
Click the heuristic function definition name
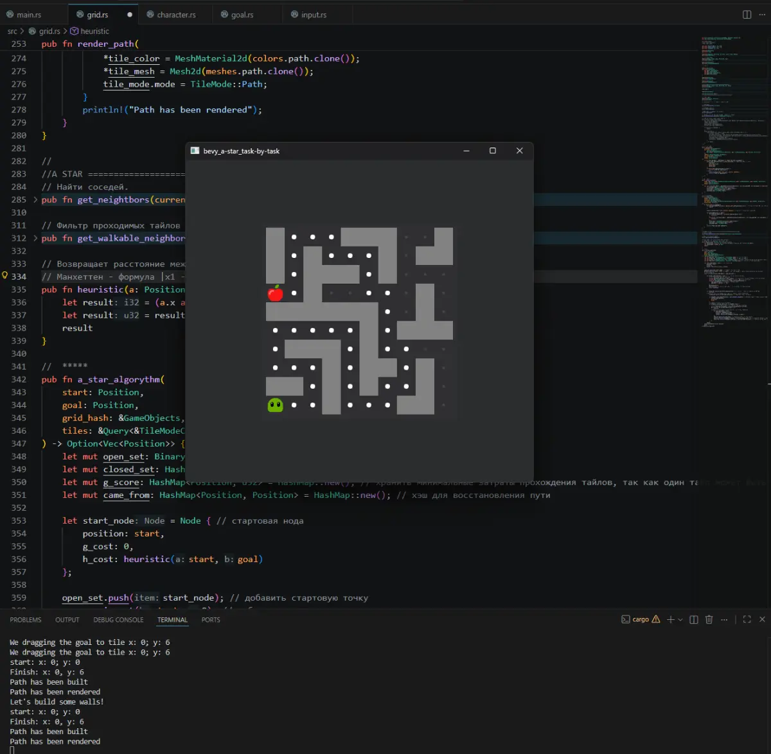click(101, 289)
